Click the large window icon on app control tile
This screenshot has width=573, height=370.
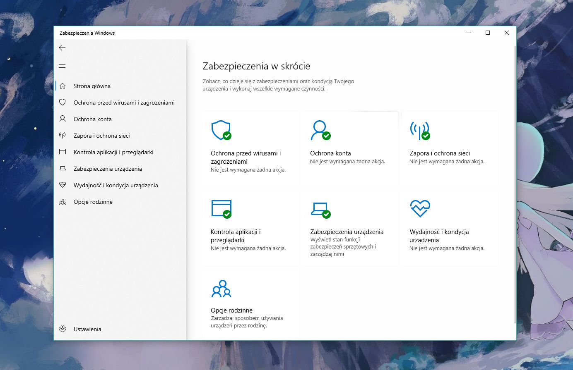pyautogui.click(x=221, y=209)
